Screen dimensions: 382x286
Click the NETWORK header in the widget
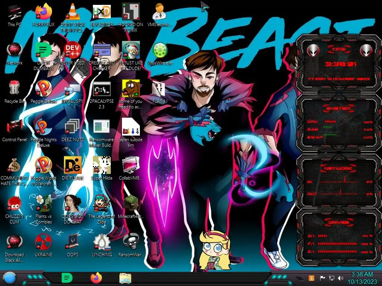point(339,168)
